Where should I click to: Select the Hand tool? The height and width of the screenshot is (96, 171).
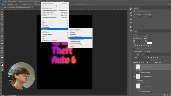2,43
